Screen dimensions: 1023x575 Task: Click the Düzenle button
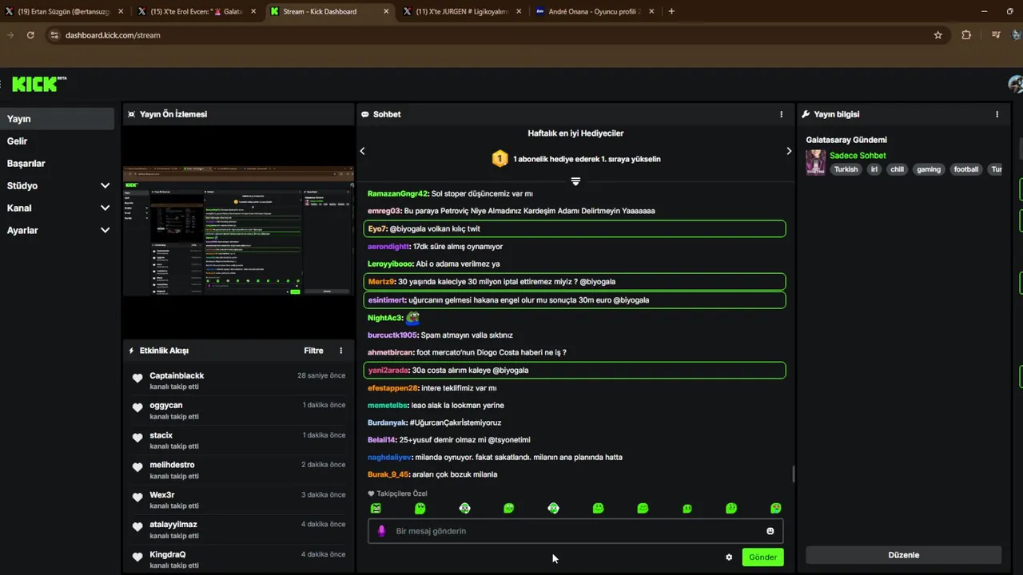904,555
